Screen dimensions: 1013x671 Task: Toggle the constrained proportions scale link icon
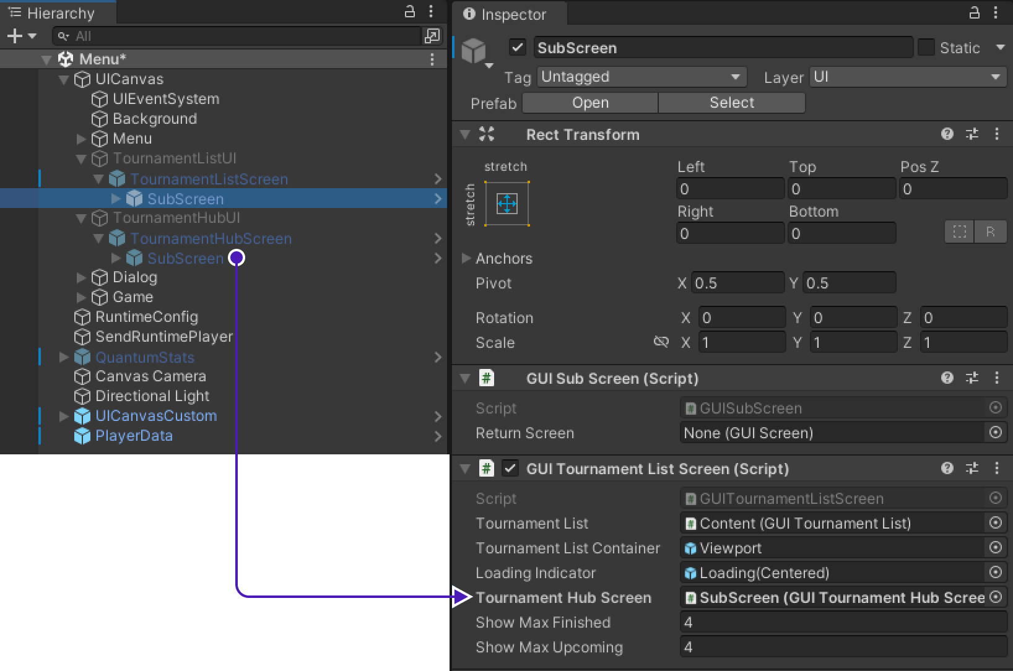click(661, 342)
